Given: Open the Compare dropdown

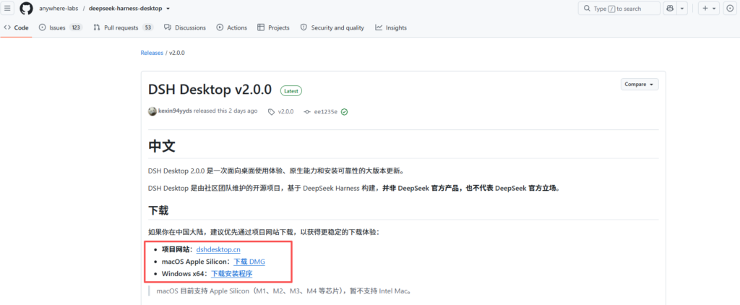Looking at the screenshot, I should tap(640, 85).
